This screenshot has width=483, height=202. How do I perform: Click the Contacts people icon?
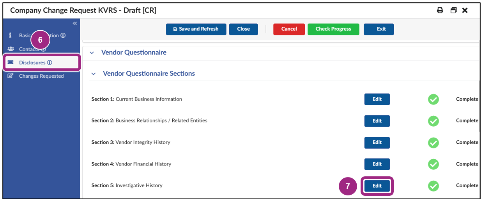tap(11, 49)
